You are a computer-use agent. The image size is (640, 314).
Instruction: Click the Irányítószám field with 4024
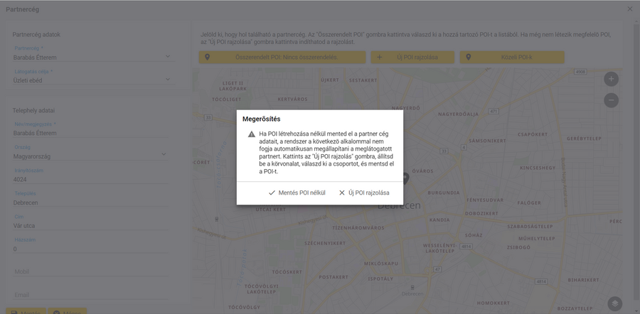coord(92,179)
